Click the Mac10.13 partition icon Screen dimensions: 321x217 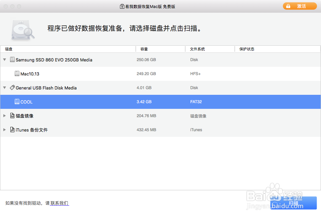(x=17, y=73)
